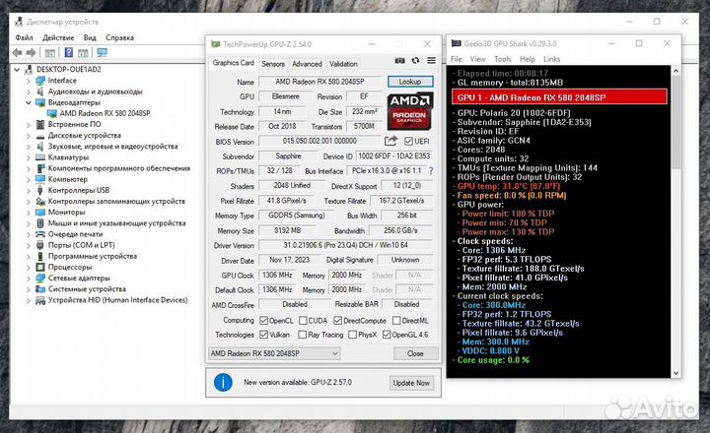Toggle the OpenCL checkbox
Screen dimensions: 710x433
point(264,321)
